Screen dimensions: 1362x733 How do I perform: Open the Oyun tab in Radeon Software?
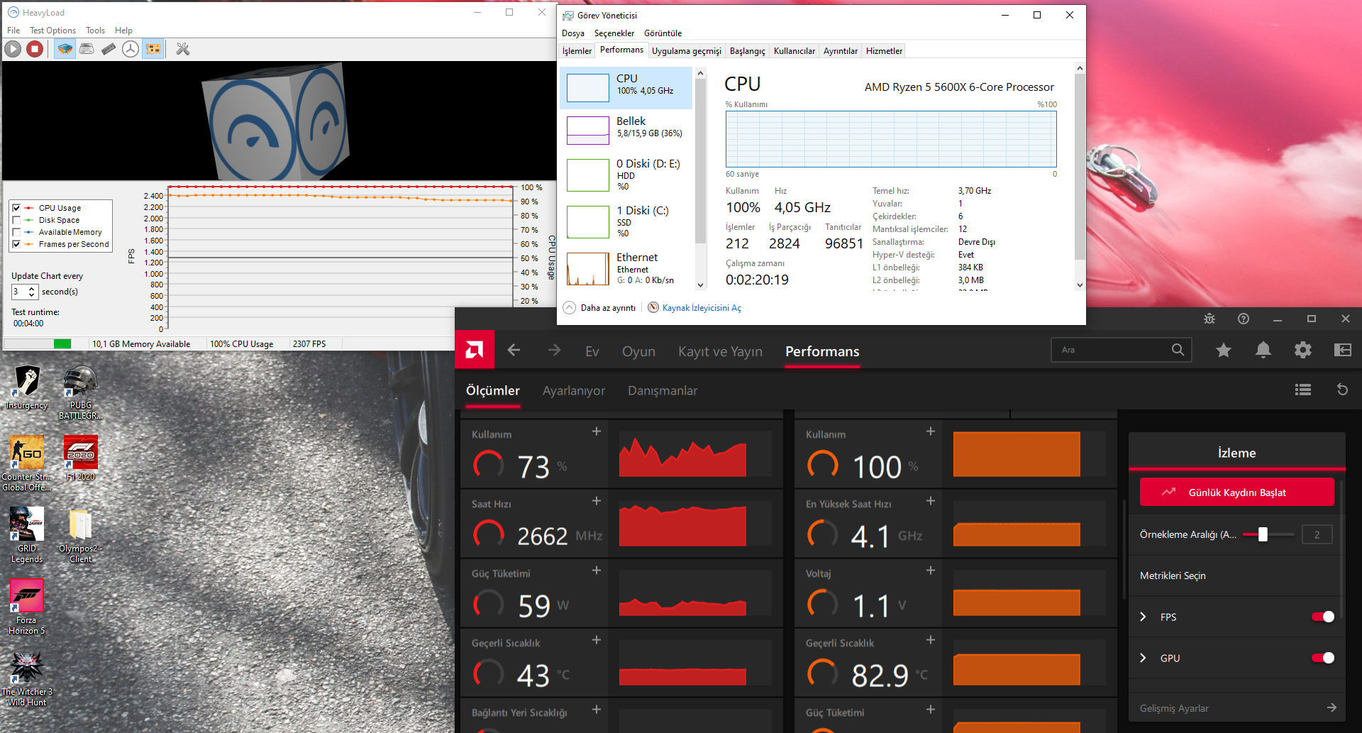(638, 351)
